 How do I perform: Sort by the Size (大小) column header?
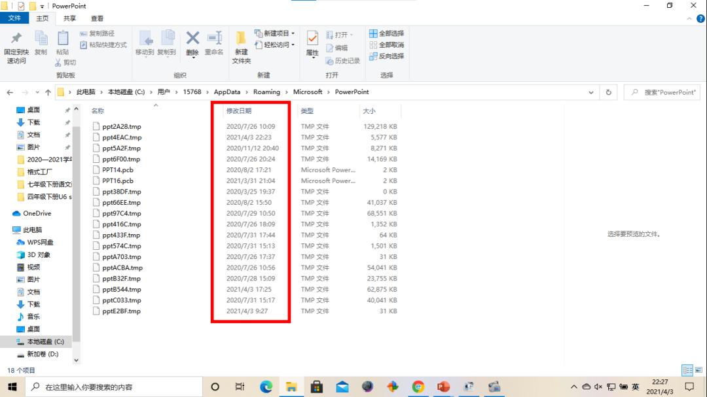tap(369, 111)
